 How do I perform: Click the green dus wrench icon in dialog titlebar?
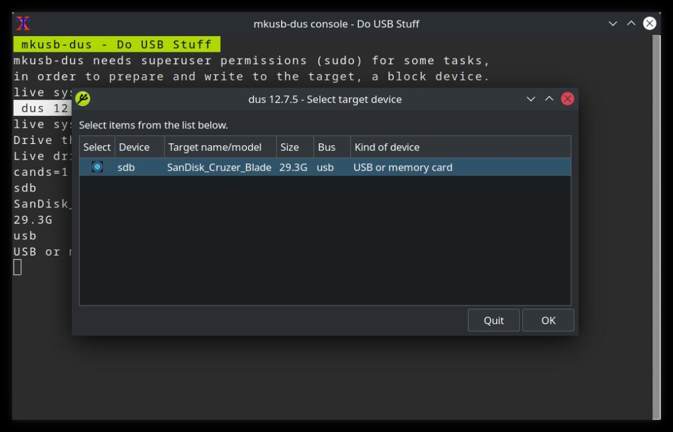[82, 98]
